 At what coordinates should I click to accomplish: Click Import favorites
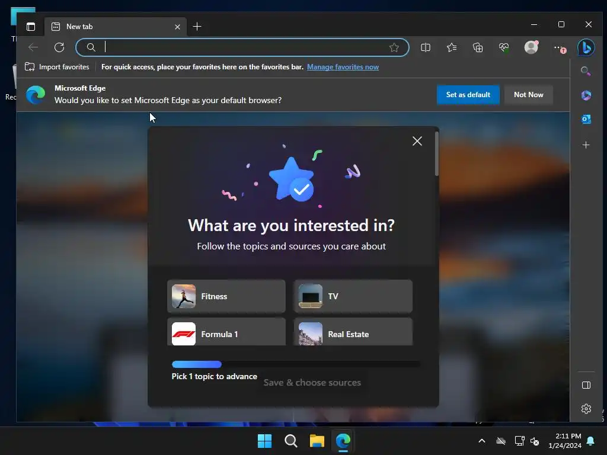coord(57,67)
